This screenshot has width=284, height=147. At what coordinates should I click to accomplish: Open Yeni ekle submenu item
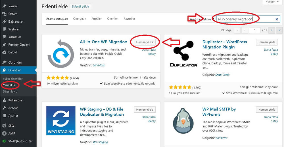pyautogui.click(x=9, y=85)
